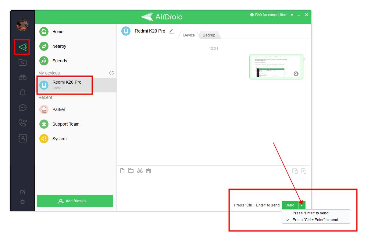The width and height of the screenshot is (368, 239).
Task: Open the File Transfer paper plane icon
Action: [23, 47]
